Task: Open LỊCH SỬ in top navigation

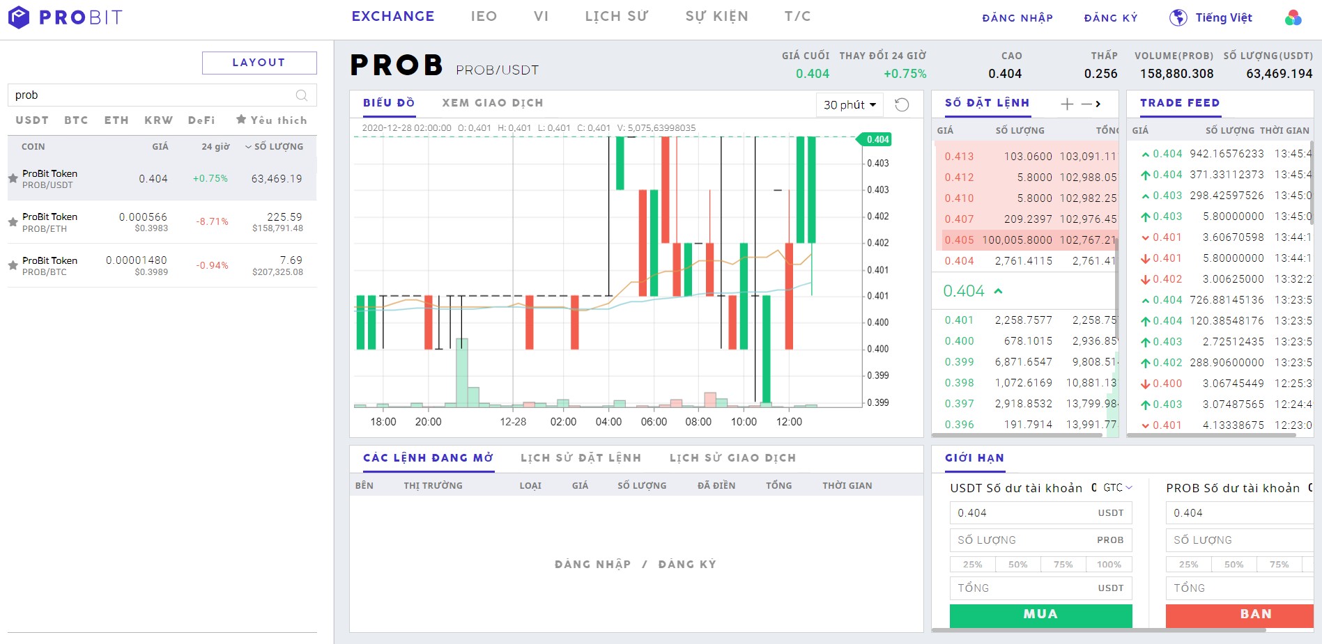Action: pos(617,16)
